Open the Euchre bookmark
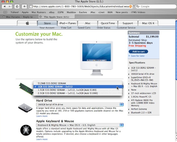Image resolution: width=177 pixels, height=142 pixels. (x=83, y=12)
